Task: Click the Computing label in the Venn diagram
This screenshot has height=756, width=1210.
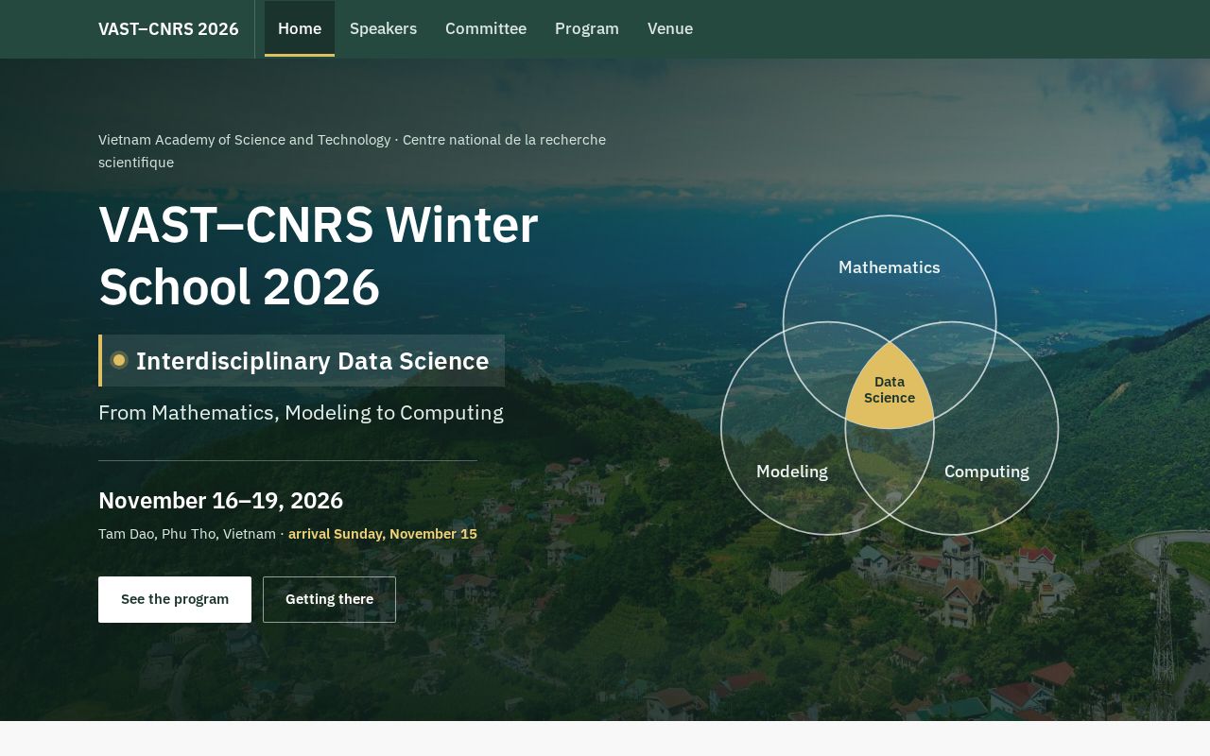Action: pyautogui.click(x=987, y=472)
